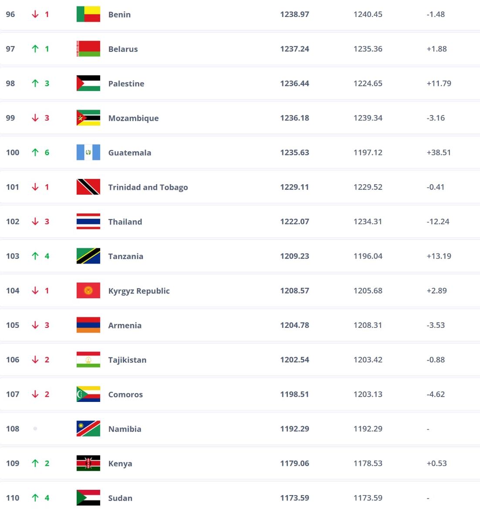Click the Sudan flag thumbnail

pos(88,498)
